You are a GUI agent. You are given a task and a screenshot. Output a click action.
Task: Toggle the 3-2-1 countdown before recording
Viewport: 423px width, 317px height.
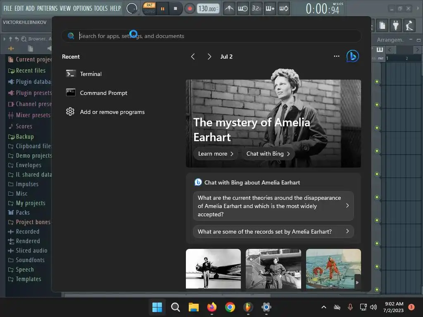[x=256, y=9]
